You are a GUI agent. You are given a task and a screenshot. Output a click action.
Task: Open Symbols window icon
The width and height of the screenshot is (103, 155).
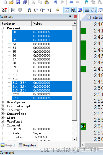point(80,10)
